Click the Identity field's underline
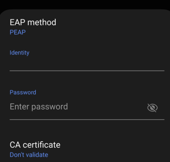The width and height of the screenshot is (170, 162). coord(87,71)
